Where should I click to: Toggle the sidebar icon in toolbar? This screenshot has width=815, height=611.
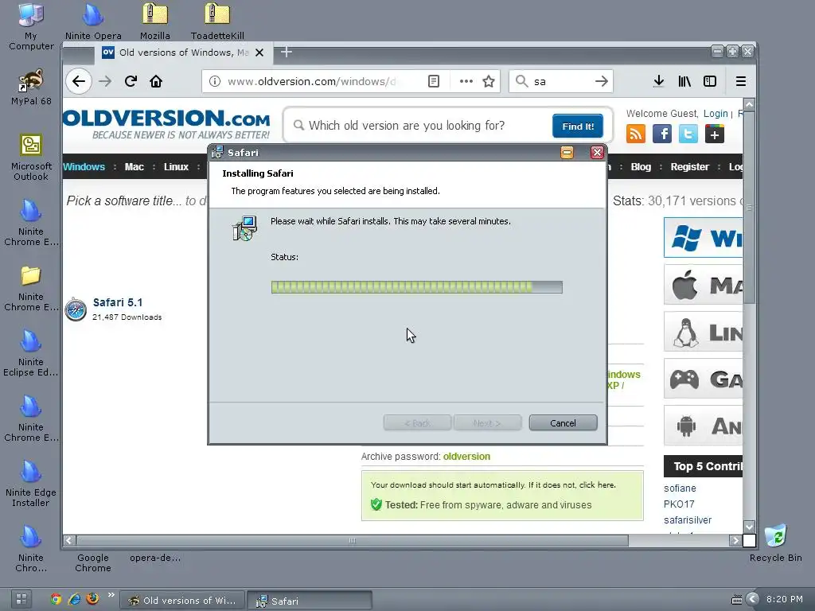click(709, 81)
